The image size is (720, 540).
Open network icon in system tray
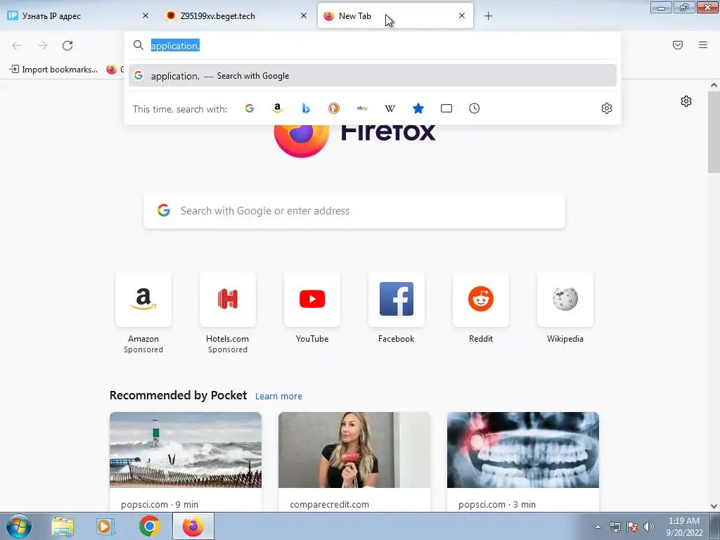[615, 527]
